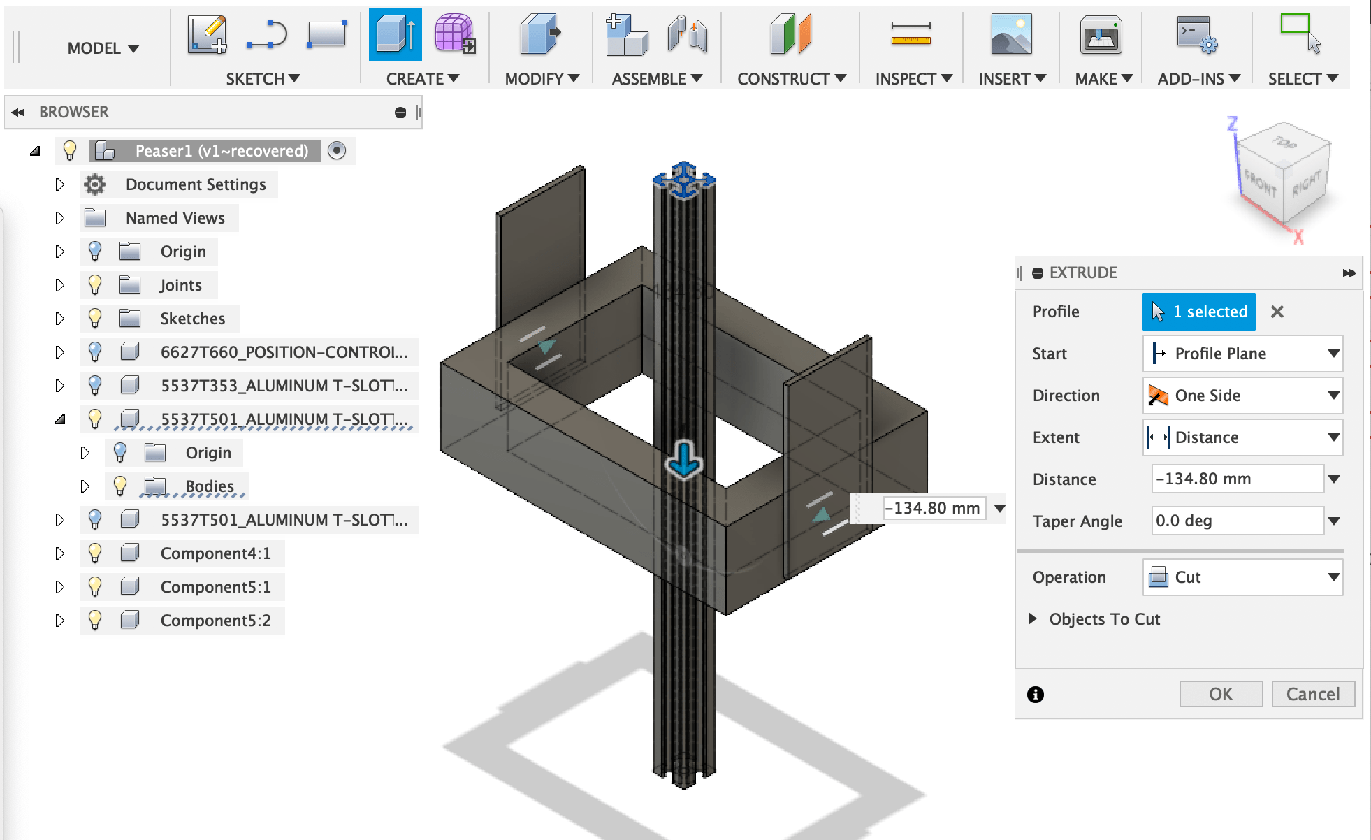The width and height of the screenshot is (1371, 840).
Task: Toggle visibility lightbulb for Component4:1
Action: pyautogui.click(x=95, y=553)
